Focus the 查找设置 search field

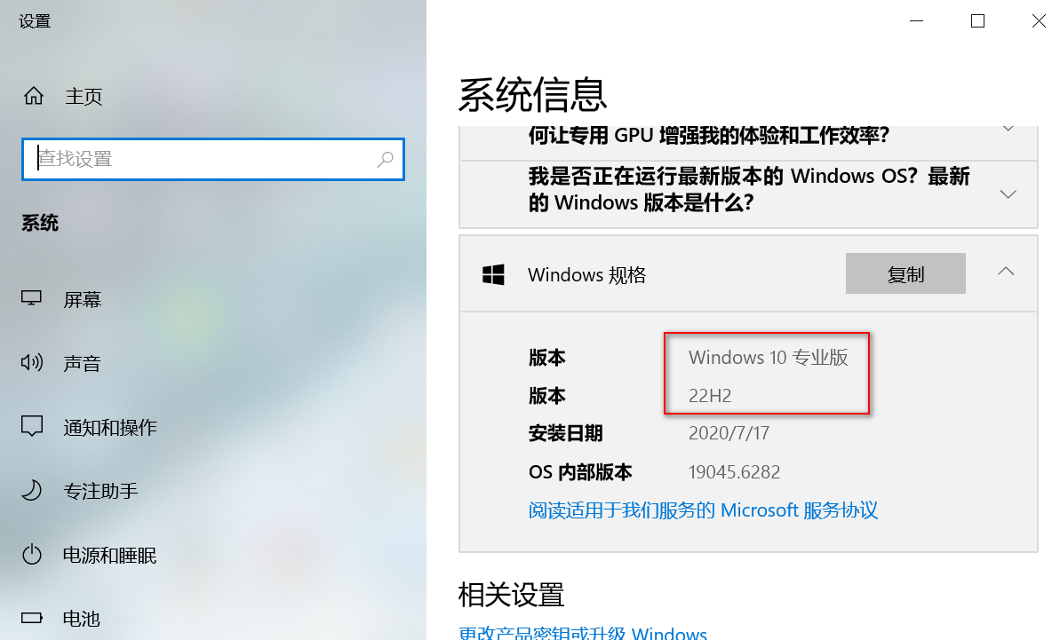point(213,159)
